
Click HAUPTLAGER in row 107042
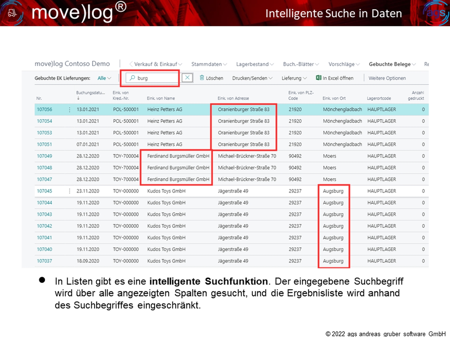point(382,226)
